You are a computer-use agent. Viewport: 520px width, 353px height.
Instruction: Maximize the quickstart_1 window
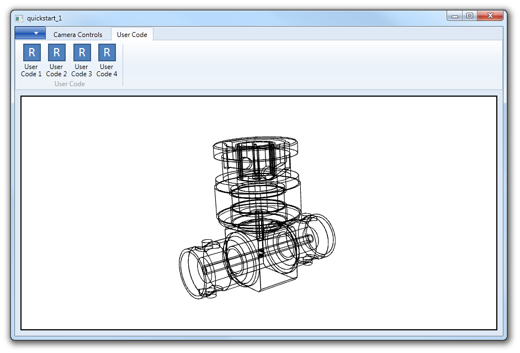pos(470,17)
